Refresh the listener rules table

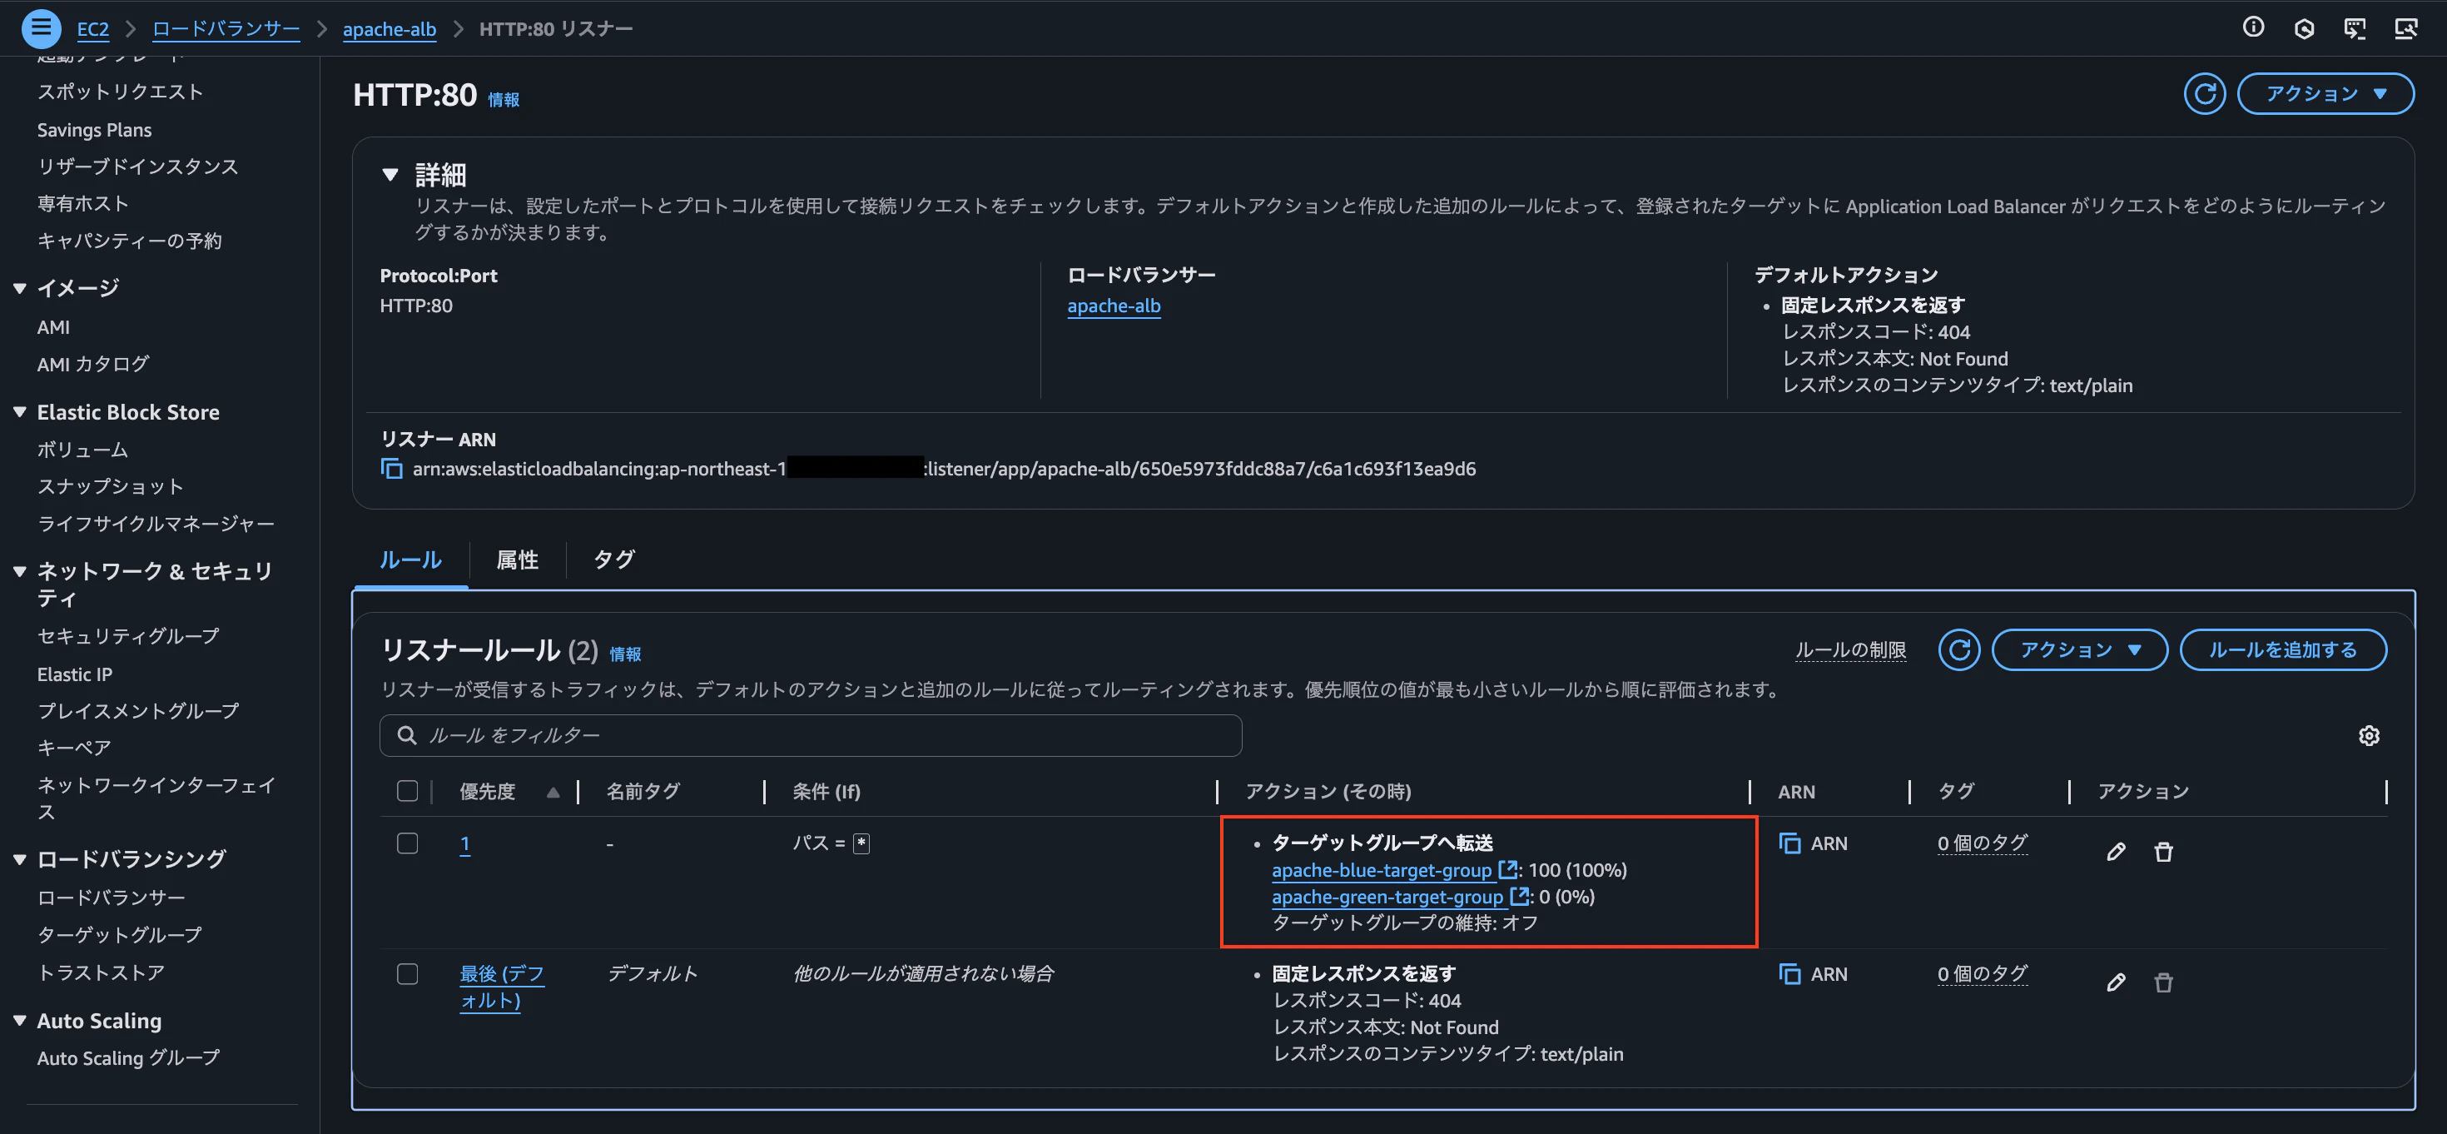[1958, 649]
